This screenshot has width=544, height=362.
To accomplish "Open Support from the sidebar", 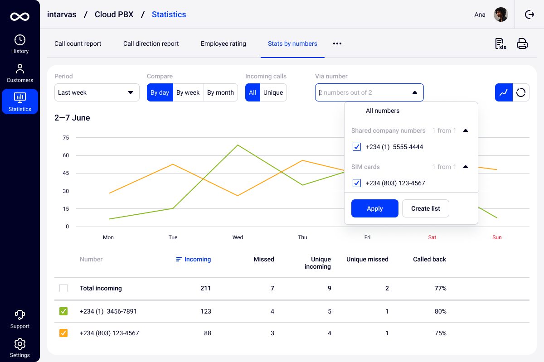I will coord(20,319).
